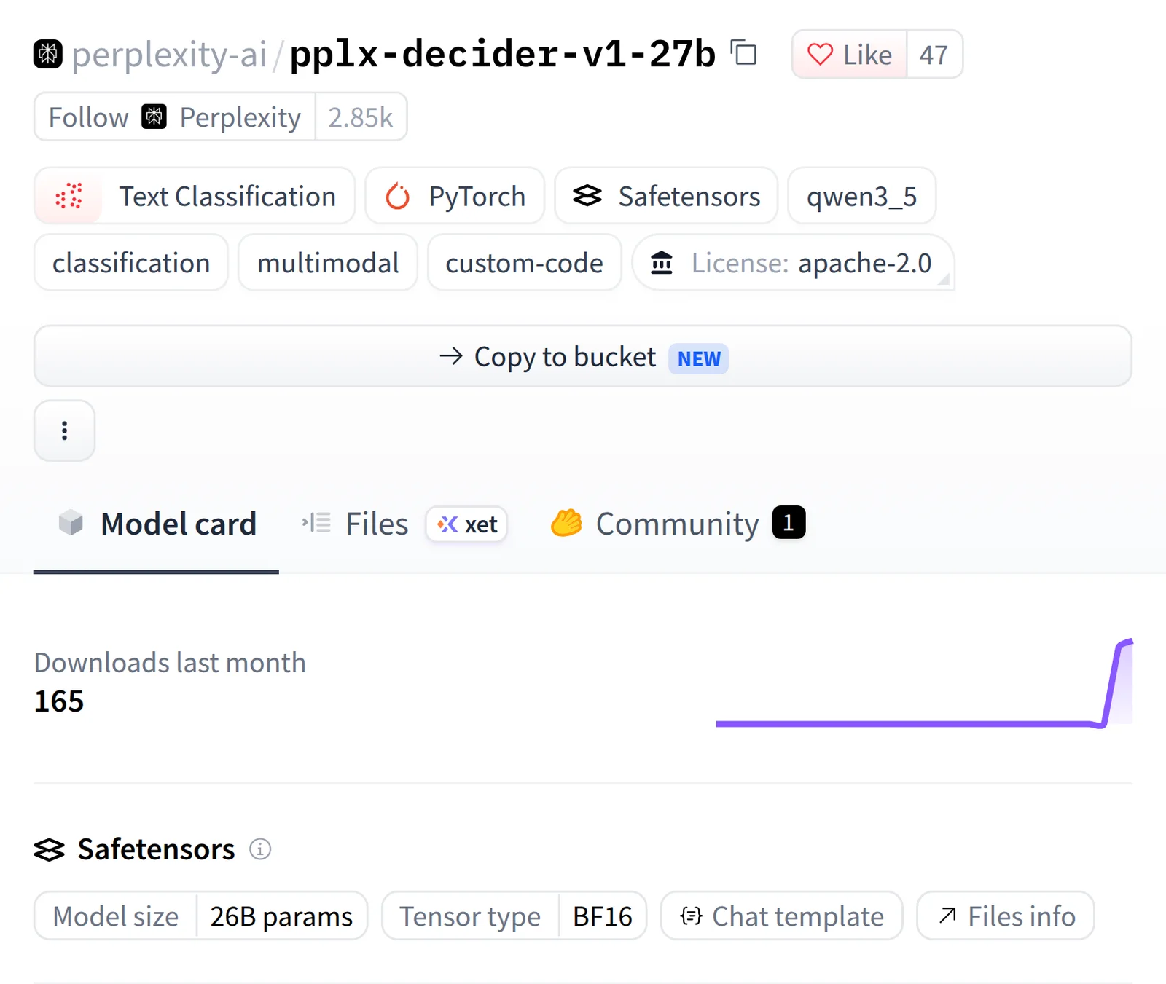1166x984 pixels.
Task: Copy the model name with the copy icon
Action: [744, 53]
